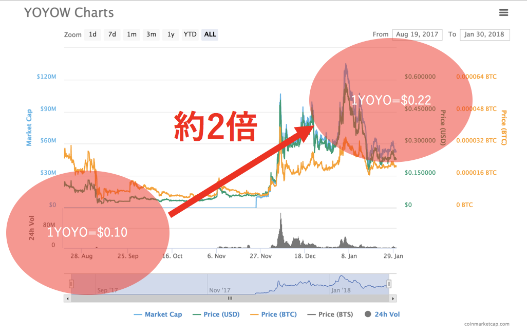527x333 pixels.
Task: Set zoom to 3m
Action: [151, 34]
